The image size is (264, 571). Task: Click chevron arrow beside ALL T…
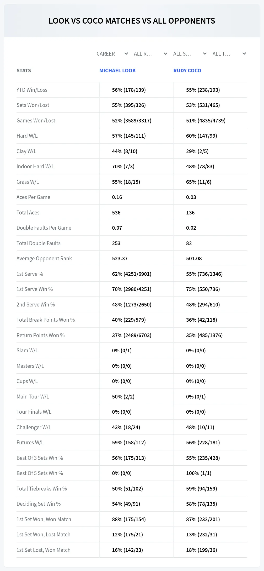pyautogui.click(x=244, y=54)
